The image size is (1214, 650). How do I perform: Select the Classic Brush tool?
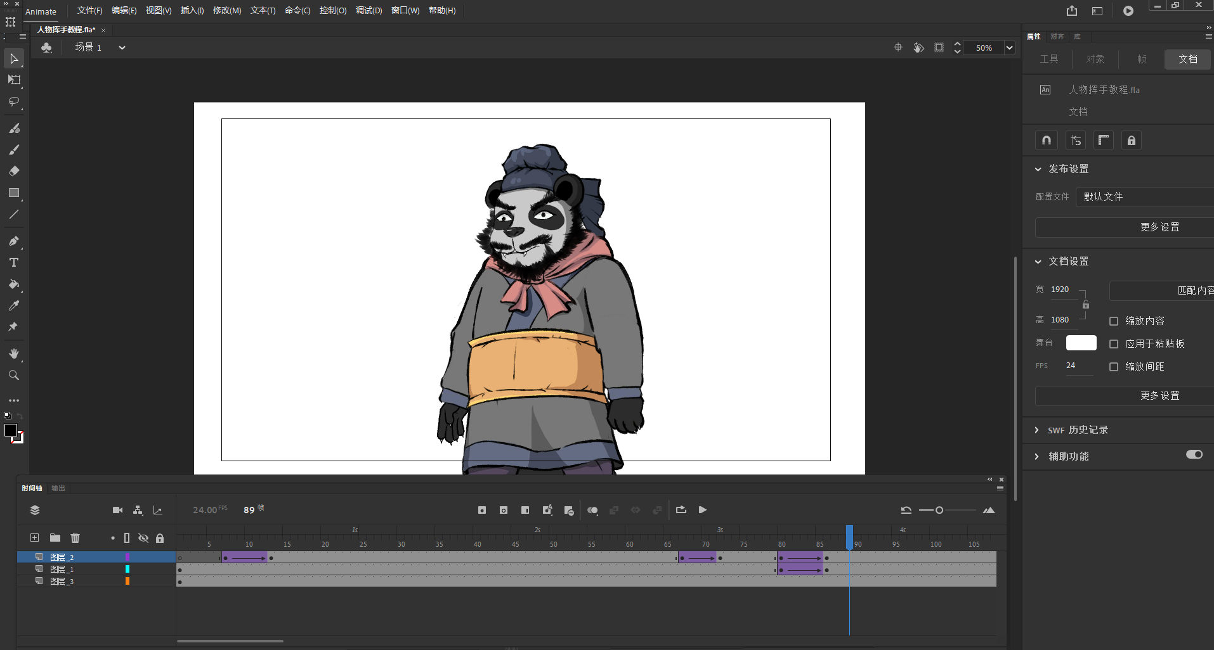point(14,150)
